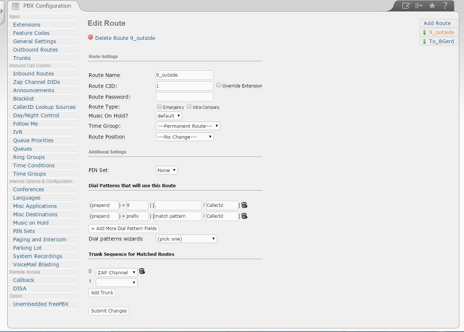Click the star favorites icon
The width and height of the screenshot is (464, 332).
(432, 6)
